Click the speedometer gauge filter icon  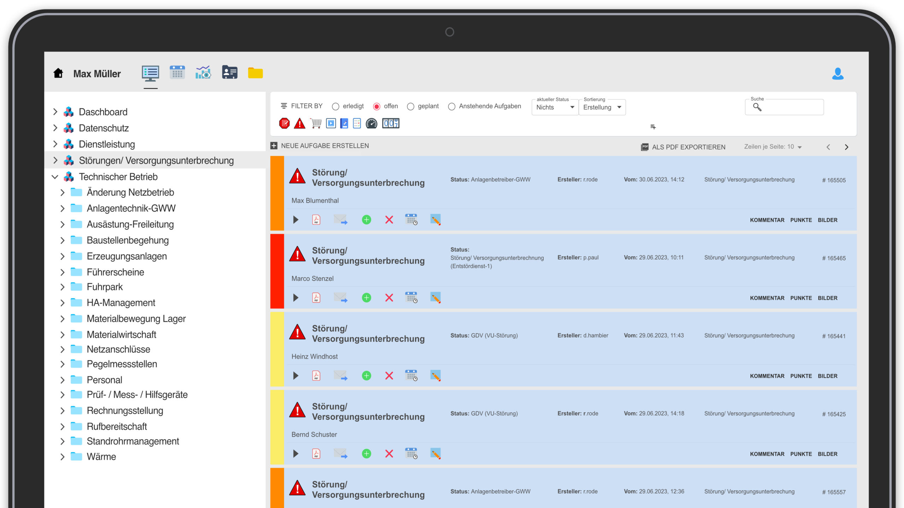(371, 123)
